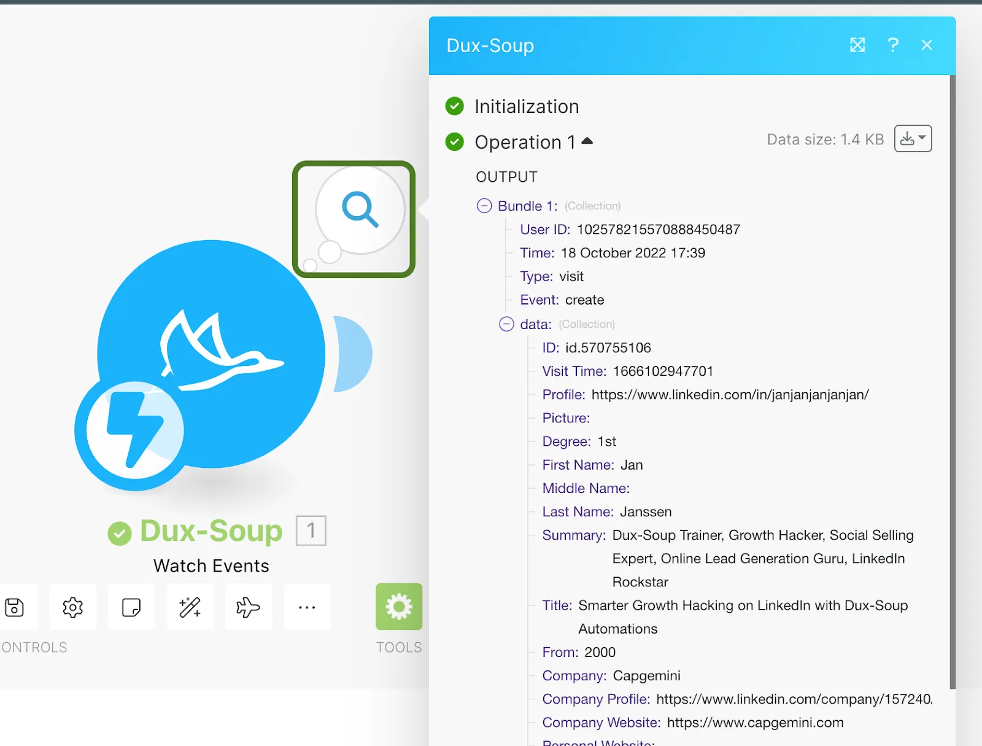Select the Company value Capgemini
The width and height of the screenshot is (982, 746).
[647, 675]
